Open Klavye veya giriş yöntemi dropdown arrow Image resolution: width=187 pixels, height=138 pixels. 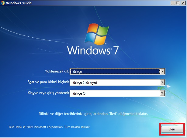pos(162,93)
